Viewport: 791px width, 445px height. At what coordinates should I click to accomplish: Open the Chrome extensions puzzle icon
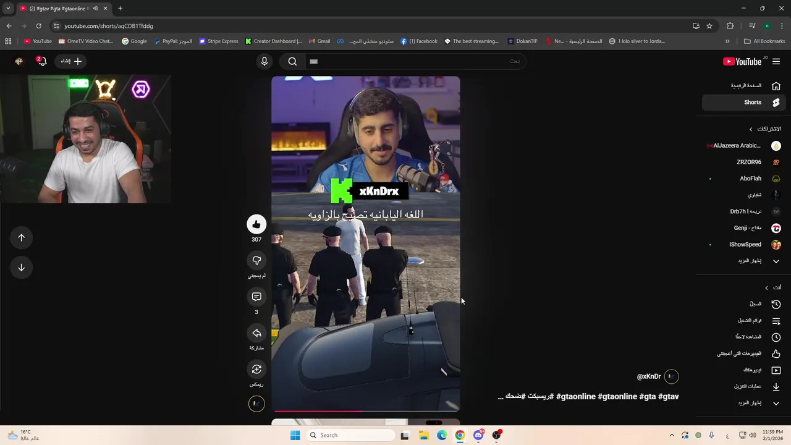[x=730, y=26]
